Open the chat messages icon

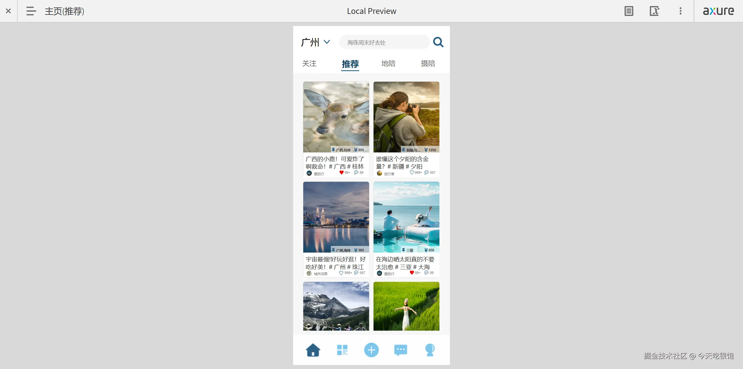coord(401,350)
